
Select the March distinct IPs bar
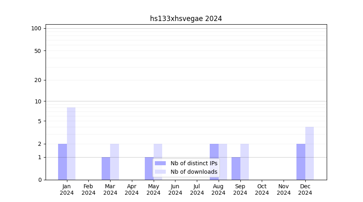pyautogui.click(x=106, y=168)
